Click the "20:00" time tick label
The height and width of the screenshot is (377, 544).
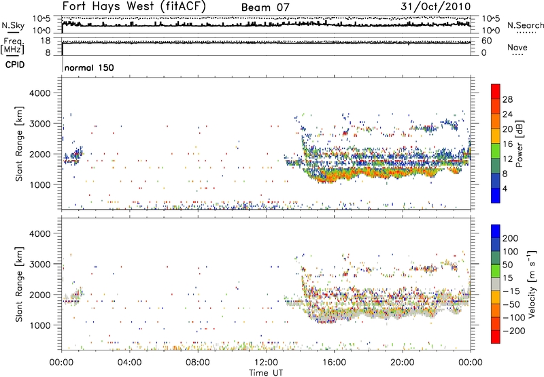(402, 363)
